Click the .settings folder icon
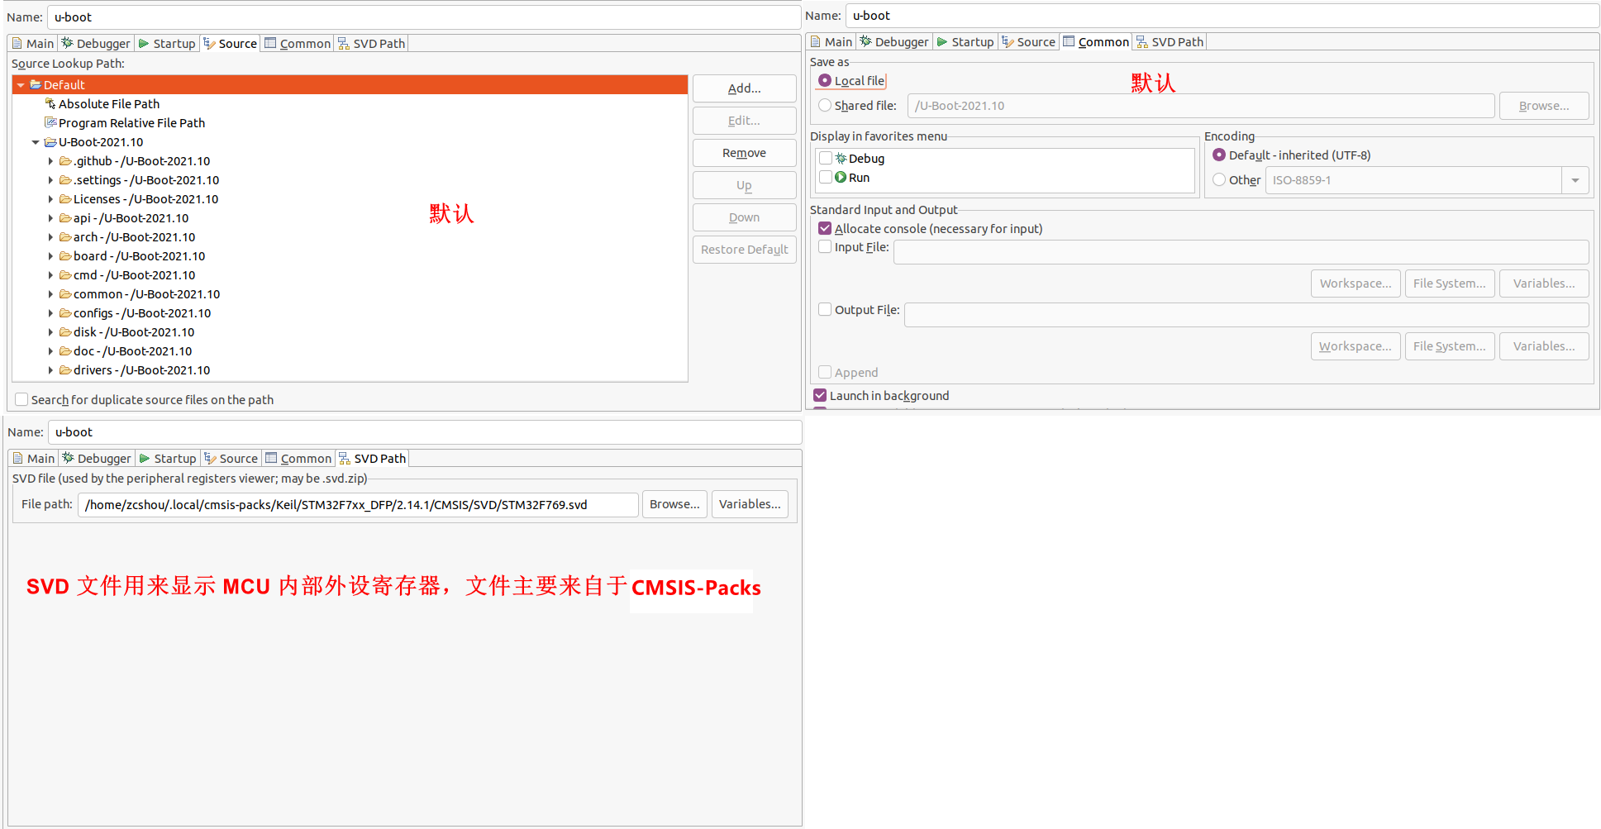1601x829 pixels. point(65,180)
